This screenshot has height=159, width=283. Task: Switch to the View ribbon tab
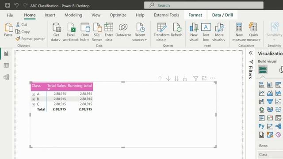(x=96, y=15)
